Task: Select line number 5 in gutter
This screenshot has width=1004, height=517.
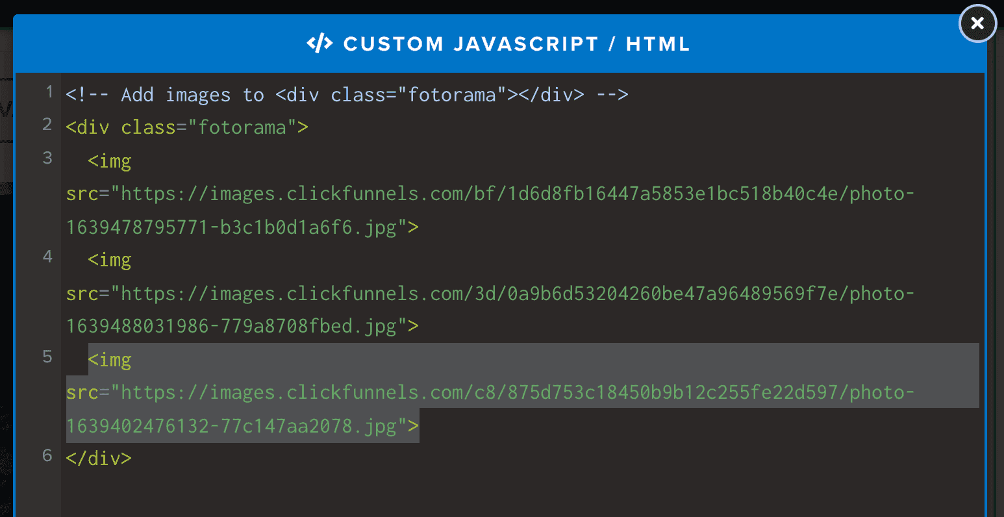Action: point(47,357)
